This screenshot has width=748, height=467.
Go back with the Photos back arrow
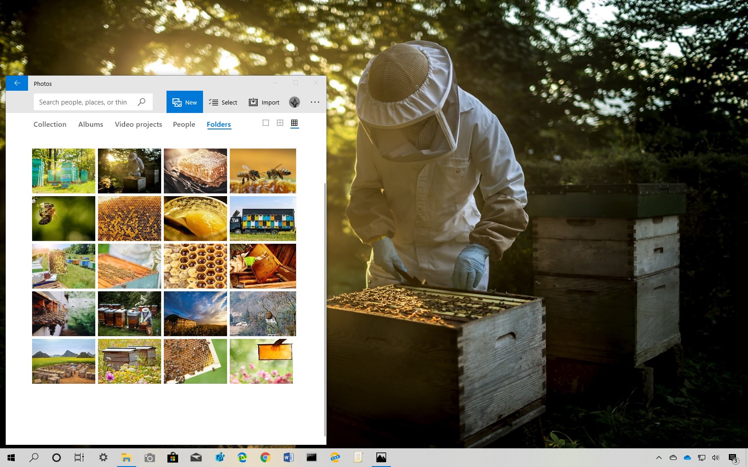coord(17,83)
